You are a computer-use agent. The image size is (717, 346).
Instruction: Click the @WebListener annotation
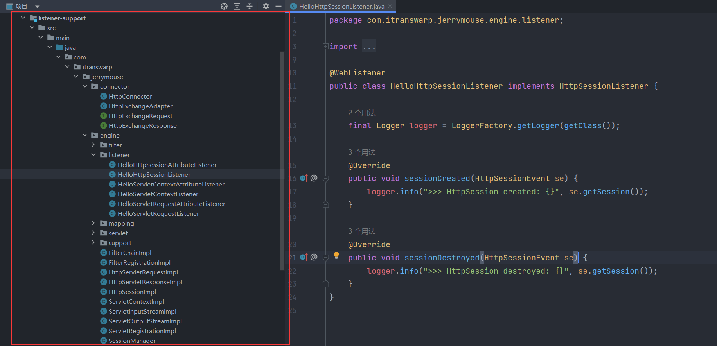(358, 73)
